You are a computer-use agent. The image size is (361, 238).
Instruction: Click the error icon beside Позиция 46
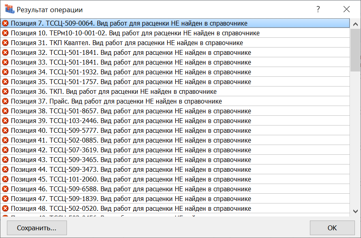tap(5, 189)
